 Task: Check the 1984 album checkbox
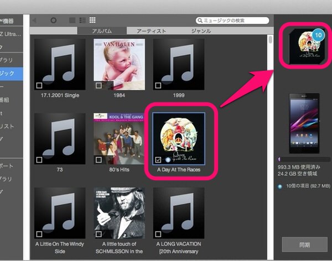[x=98, y=86]
